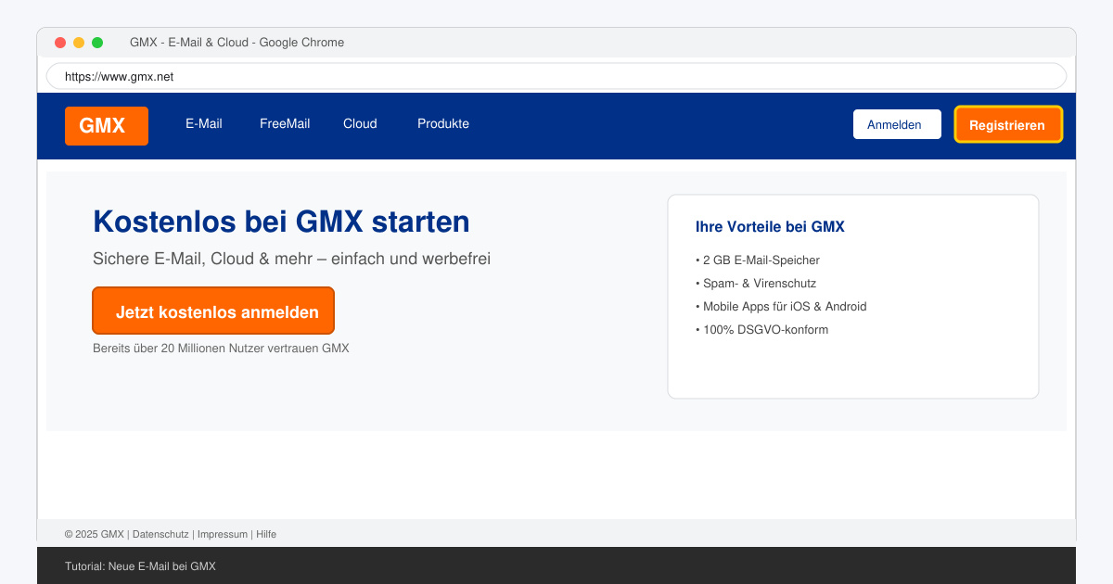Open the E-Mail menu item
This screenshot has width=1113, height=584.
coord(204,123)
